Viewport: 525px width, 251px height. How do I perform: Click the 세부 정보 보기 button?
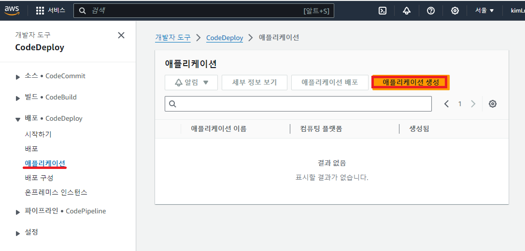pyautogui.click(x=255, y=83)
